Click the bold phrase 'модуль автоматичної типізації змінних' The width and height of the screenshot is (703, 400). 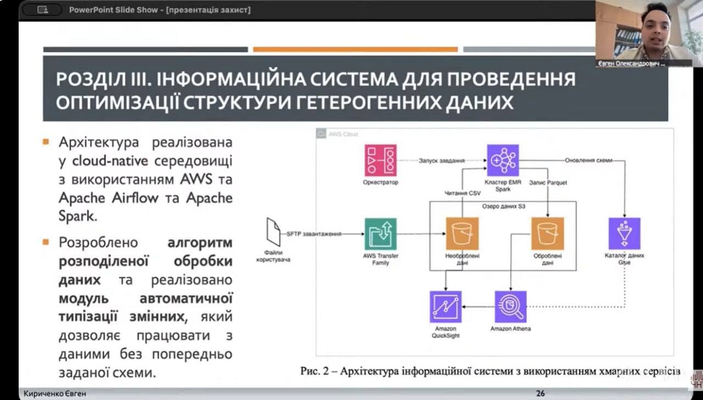(x=146, y=307)
